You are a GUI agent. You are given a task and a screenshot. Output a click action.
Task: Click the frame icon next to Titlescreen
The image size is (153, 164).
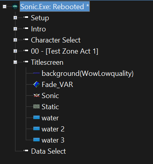[26, 62]
